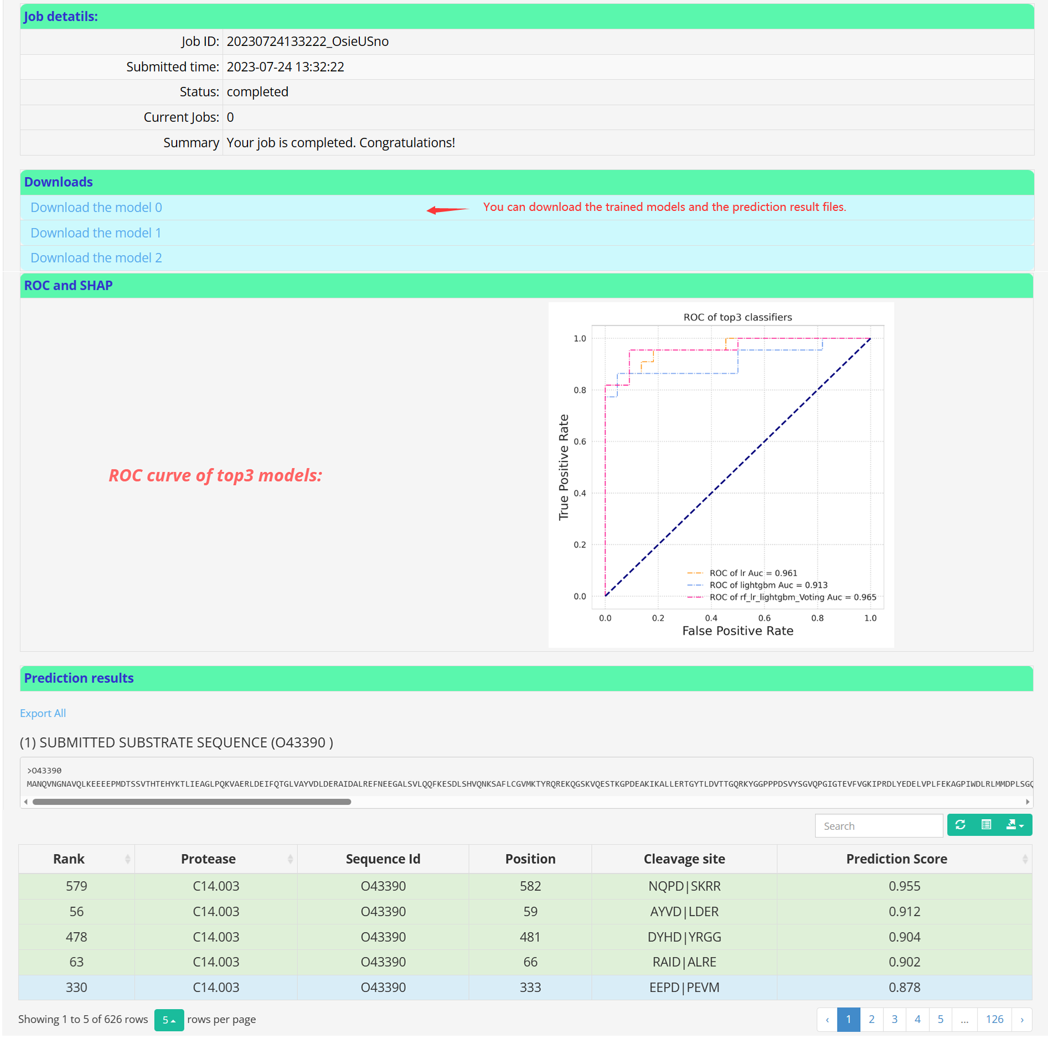
Task: Download the model 0
Action: pyautogui.click(x=96, y=208)
